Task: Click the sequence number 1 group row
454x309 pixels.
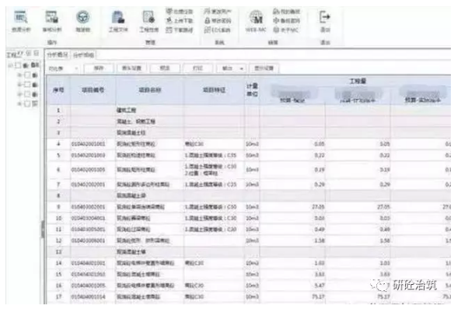Action: pyautogui.click(x=249, y=111)
